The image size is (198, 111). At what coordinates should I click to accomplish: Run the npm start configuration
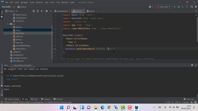click(175, 7)
